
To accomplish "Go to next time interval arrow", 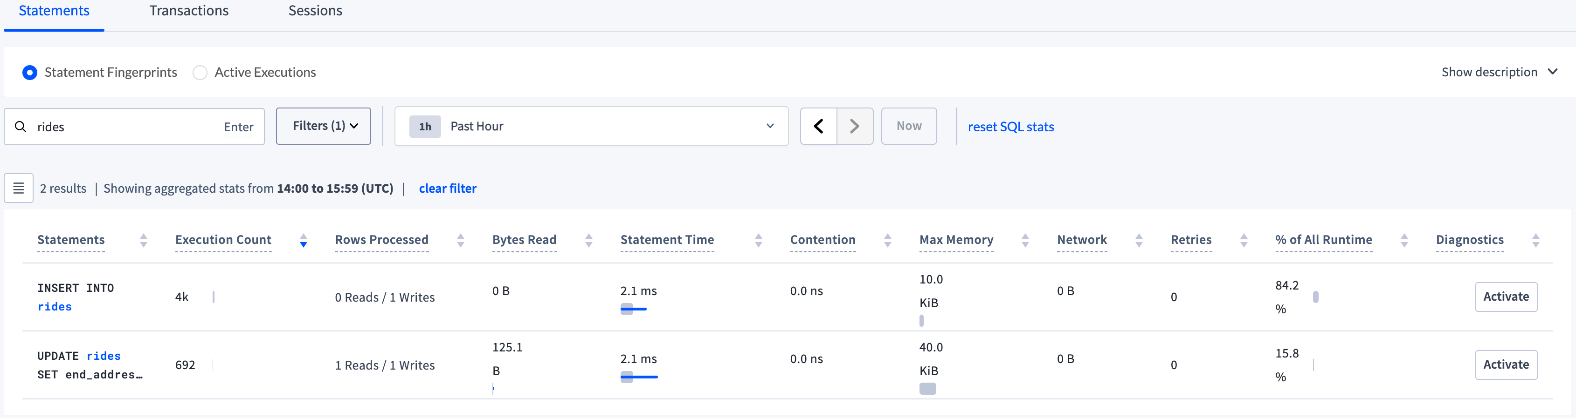I will [x=855, y=126].
